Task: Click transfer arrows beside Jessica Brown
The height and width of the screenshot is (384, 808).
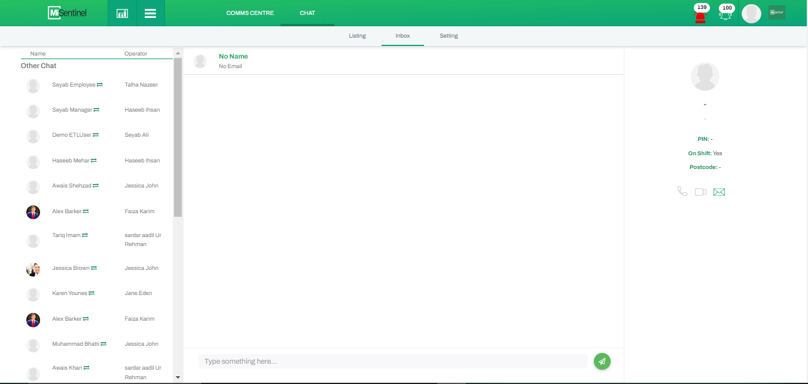Action: click(x=94, y=268)
